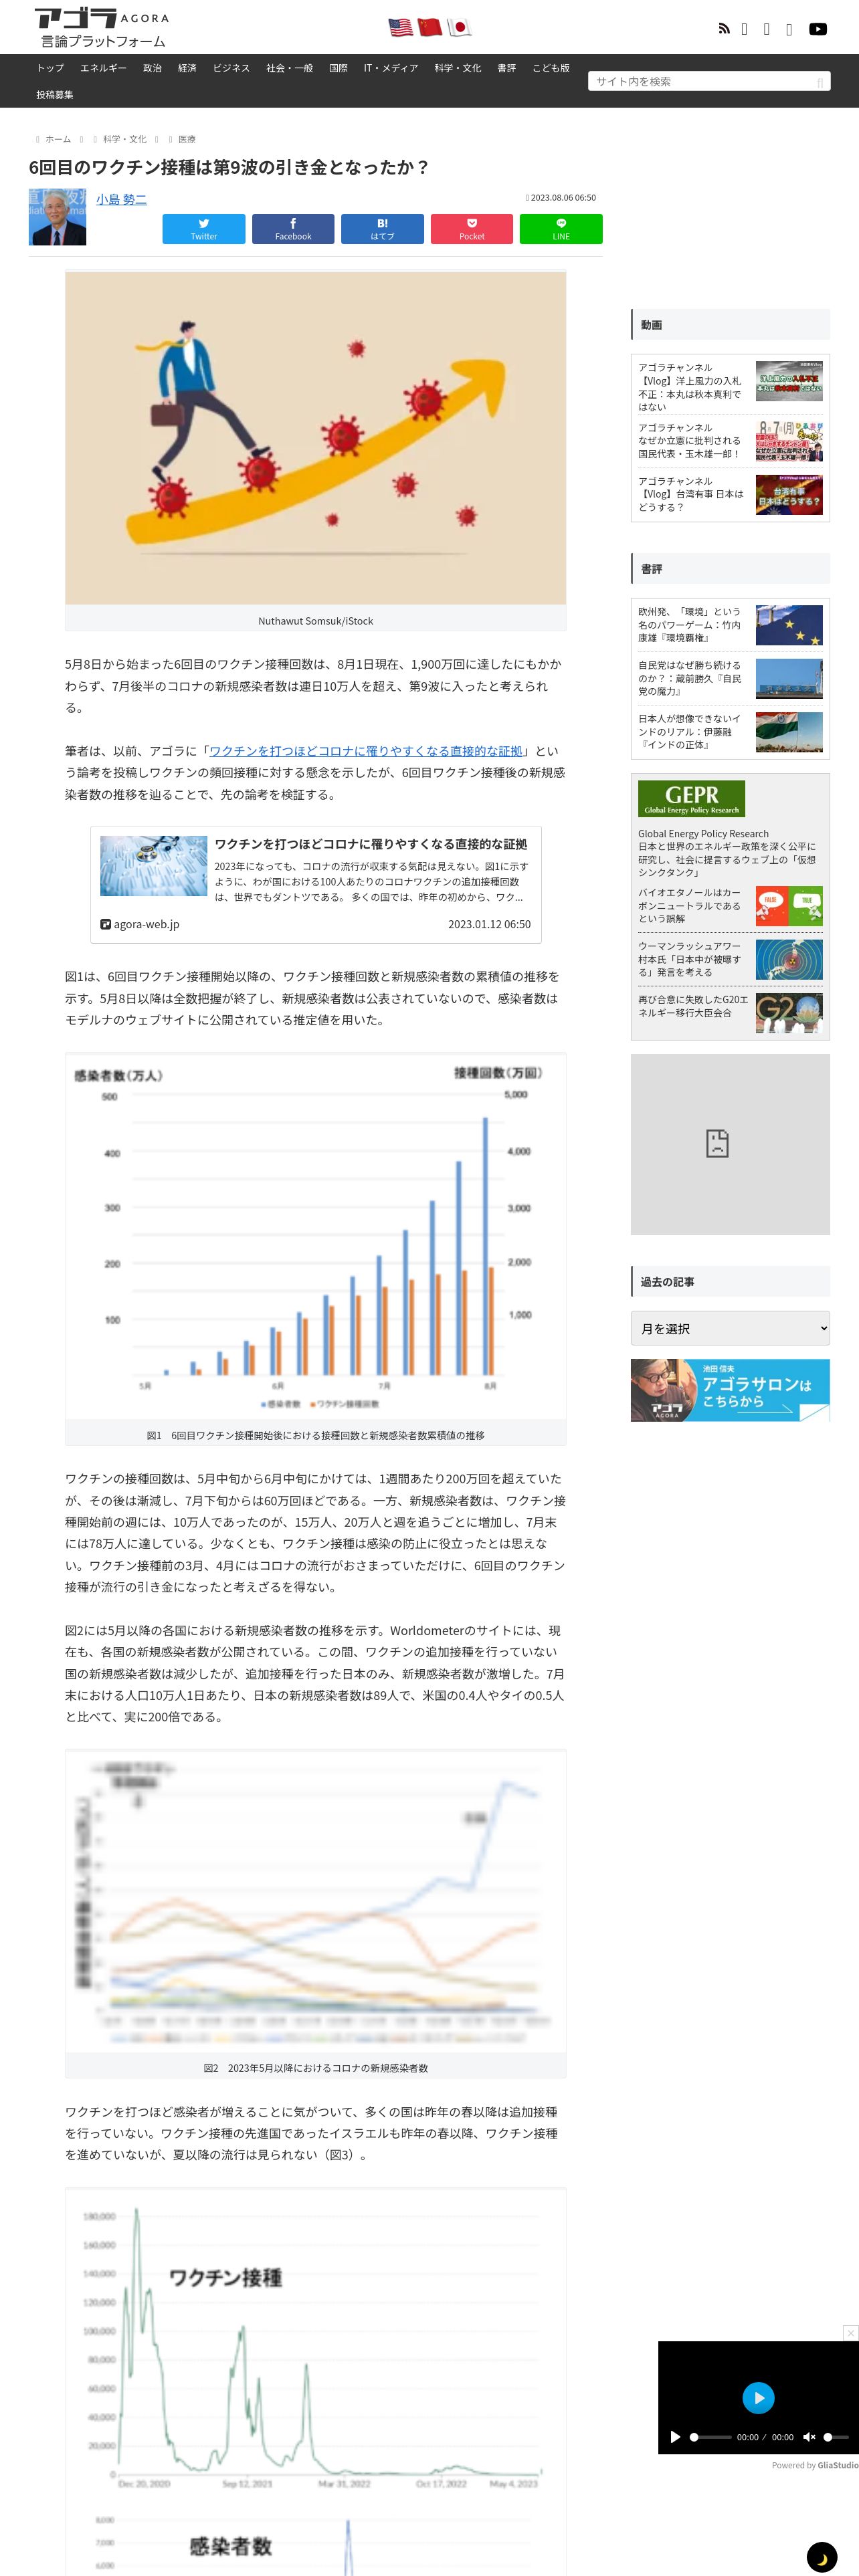The height and width of the screenshot is (2576, 859).
Task: Open the トップ menu item
Action: point(50,68)
